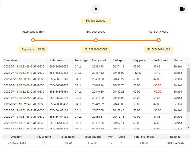This screenshot has width=192, height=149.
Task: Click the Buy succeeded stage circle
Action: click(x=96, y=40)
